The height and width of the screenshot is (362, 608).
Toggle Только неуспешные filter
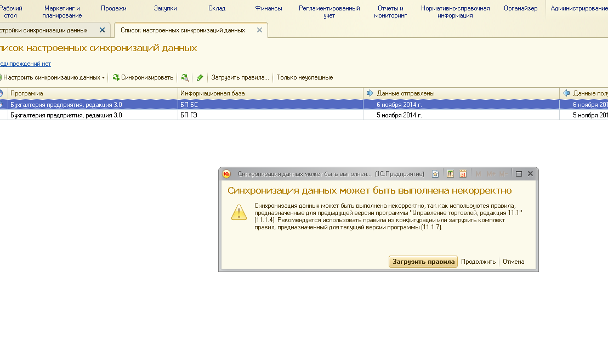point(304,77)
